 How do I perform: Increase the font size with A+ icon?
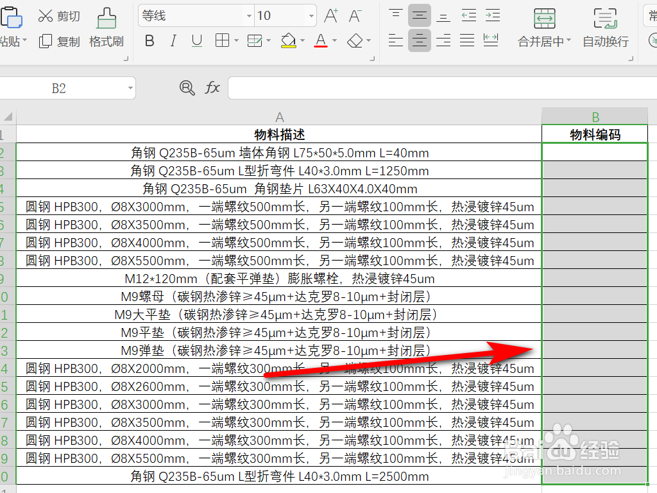[330, 16]
